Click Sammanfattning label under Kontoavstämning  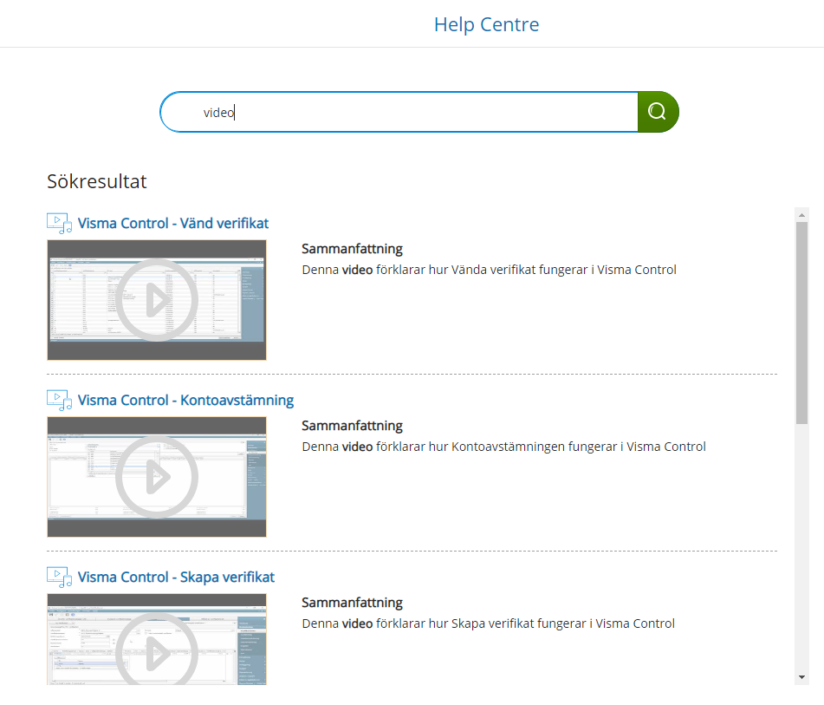[352, 426]
